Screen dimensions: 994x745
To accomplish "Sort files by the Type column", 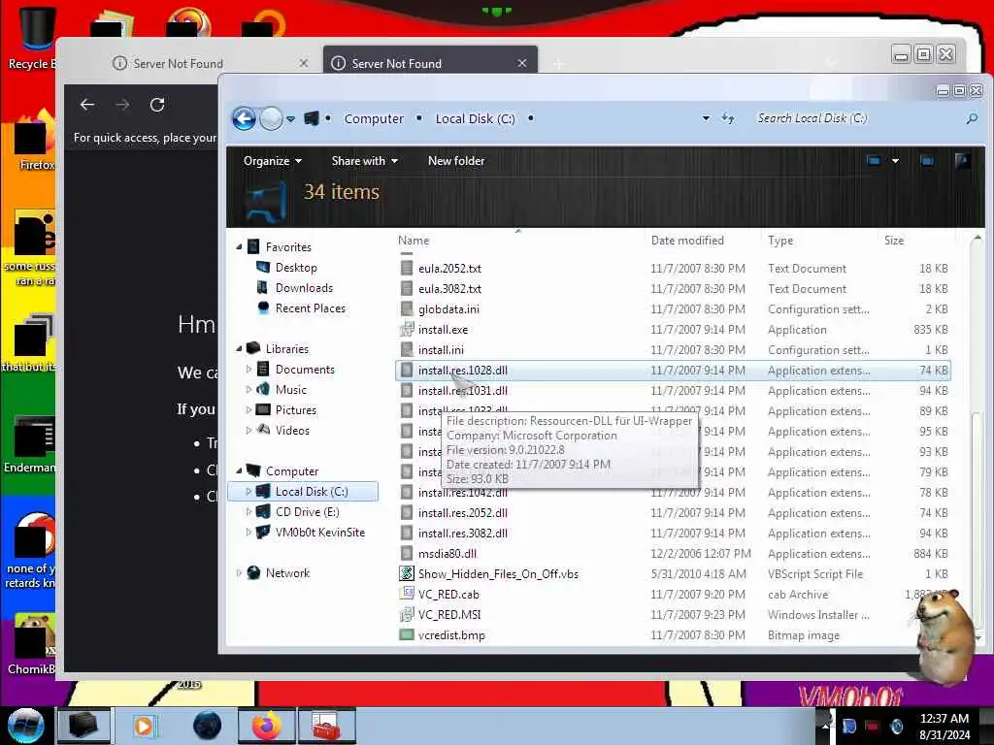I will tap(780, 241).
